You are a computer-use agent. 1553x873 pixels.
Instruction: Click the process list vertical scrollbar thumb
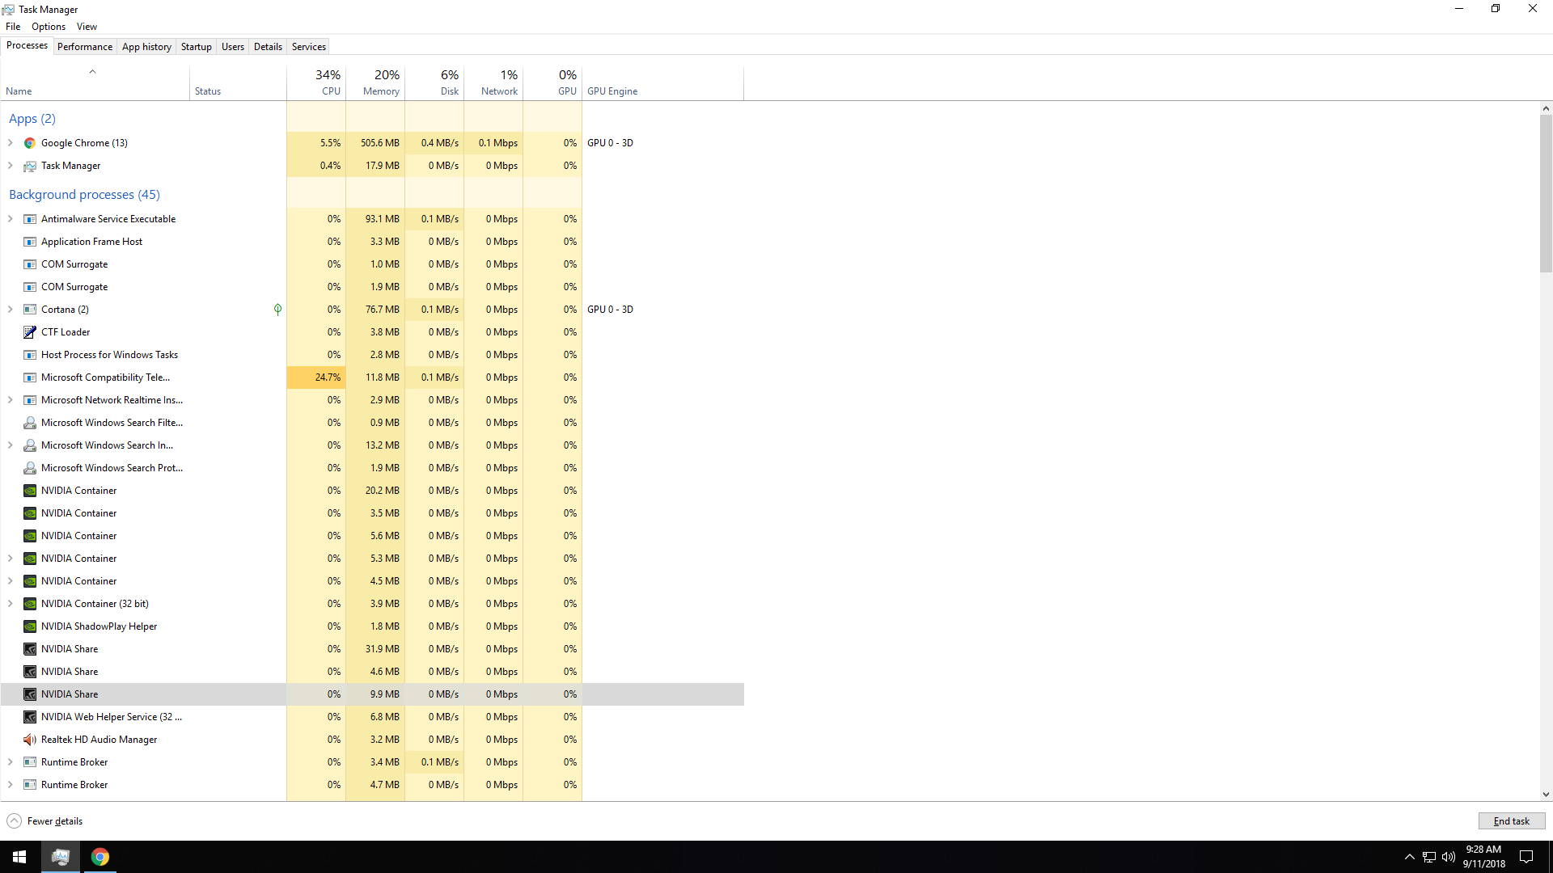point(1546,193)
